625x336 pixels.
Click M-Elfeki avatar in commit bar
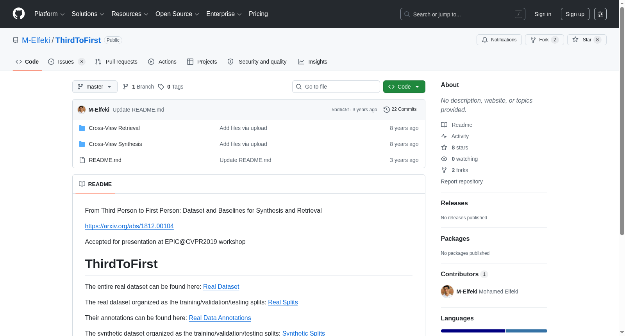tap(82, 110)
